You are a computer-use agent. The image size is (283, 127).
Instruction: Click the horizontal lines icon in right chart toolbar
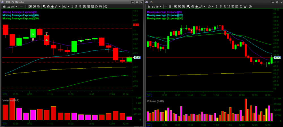166,6
